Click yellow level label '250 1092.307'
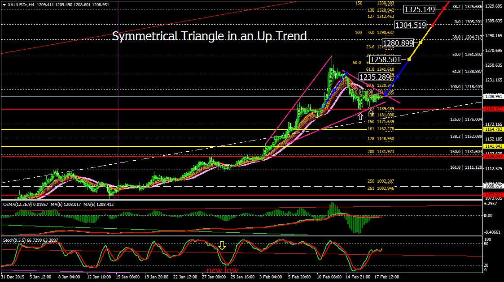 381,181
